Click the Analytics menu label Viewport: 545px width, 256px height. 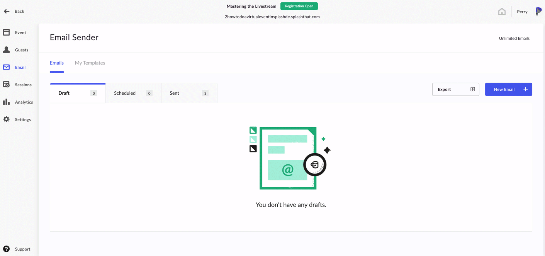coord(24,102)
